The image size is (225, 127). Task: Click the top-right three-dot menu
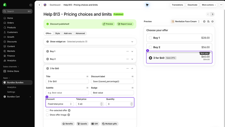(x=221, y=5)
